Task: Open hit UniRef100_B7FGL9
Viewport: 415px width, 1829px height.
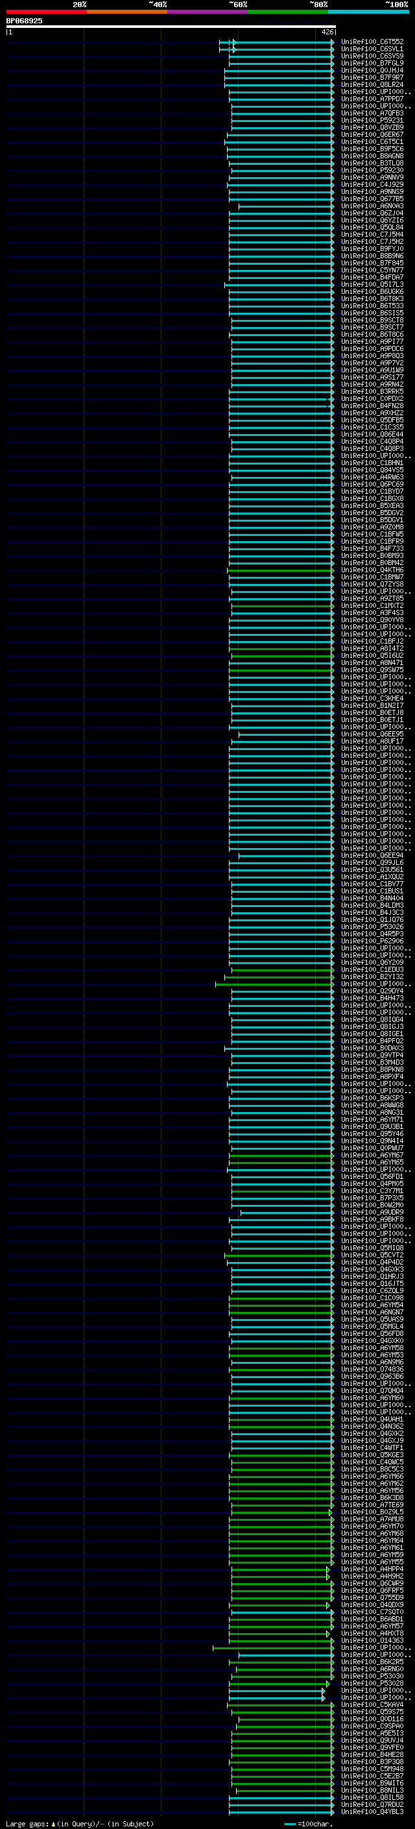Action: pyautogui.click(x=372, y=63)
